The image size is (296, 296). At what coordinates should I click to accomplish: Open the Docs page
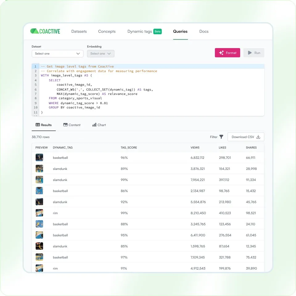204,31
